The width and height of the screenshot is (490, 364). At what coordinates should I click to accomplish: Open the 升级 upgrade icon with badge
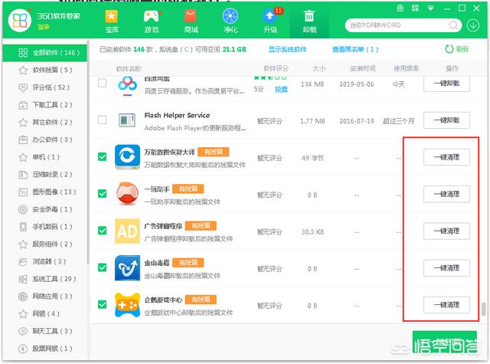[x=269, y=21]
